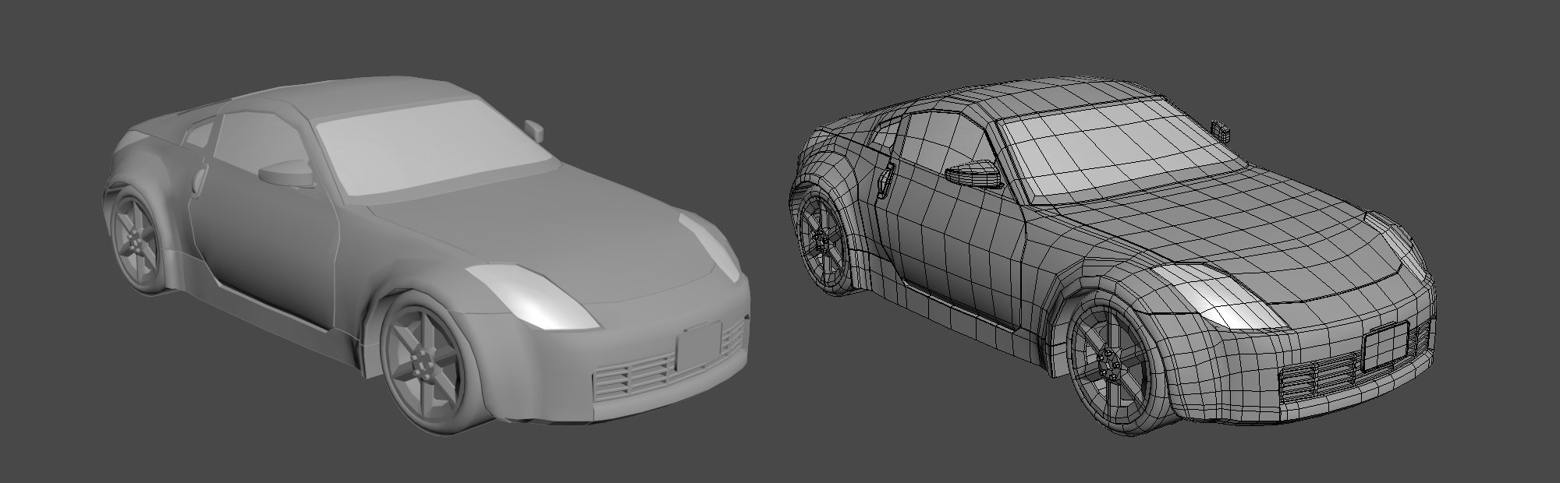This screenshot has width=1560, height=483.
Task: Click the shaded car's side door panel
Action: (265, 249)
